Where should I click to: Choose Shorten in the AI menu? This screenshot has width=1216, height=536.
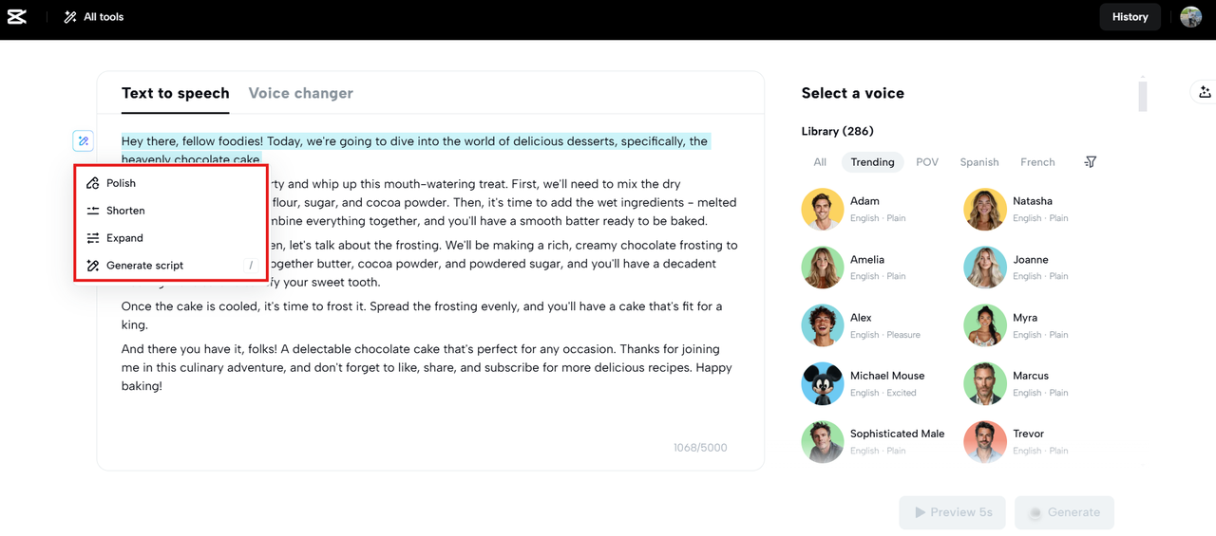coord(125,211)
